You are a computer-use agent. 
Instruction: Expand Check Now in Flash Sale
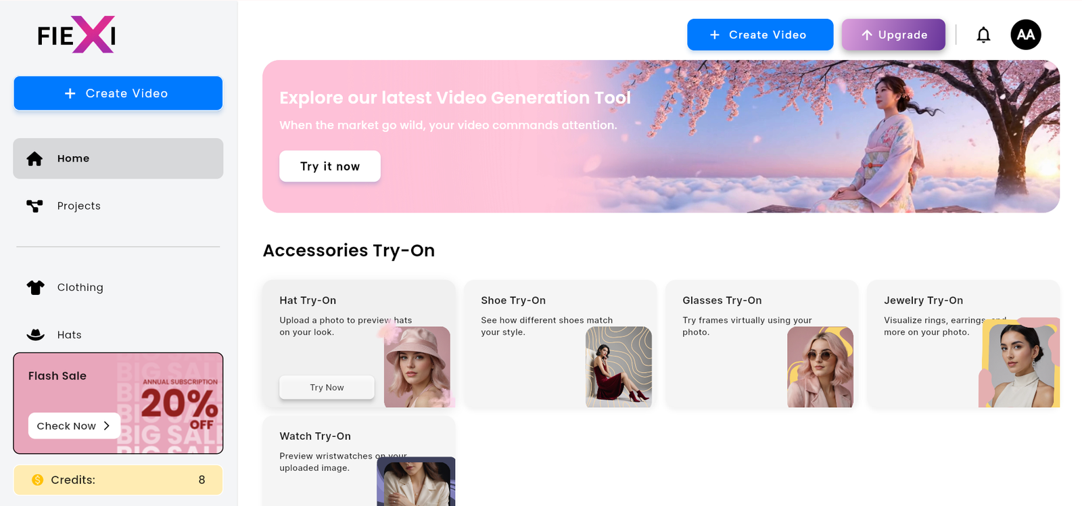point(74,426)
